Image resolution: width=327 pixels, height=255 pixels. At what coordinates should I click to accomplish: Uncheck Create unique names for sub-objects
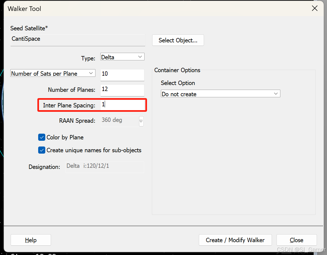coord(42,150)
